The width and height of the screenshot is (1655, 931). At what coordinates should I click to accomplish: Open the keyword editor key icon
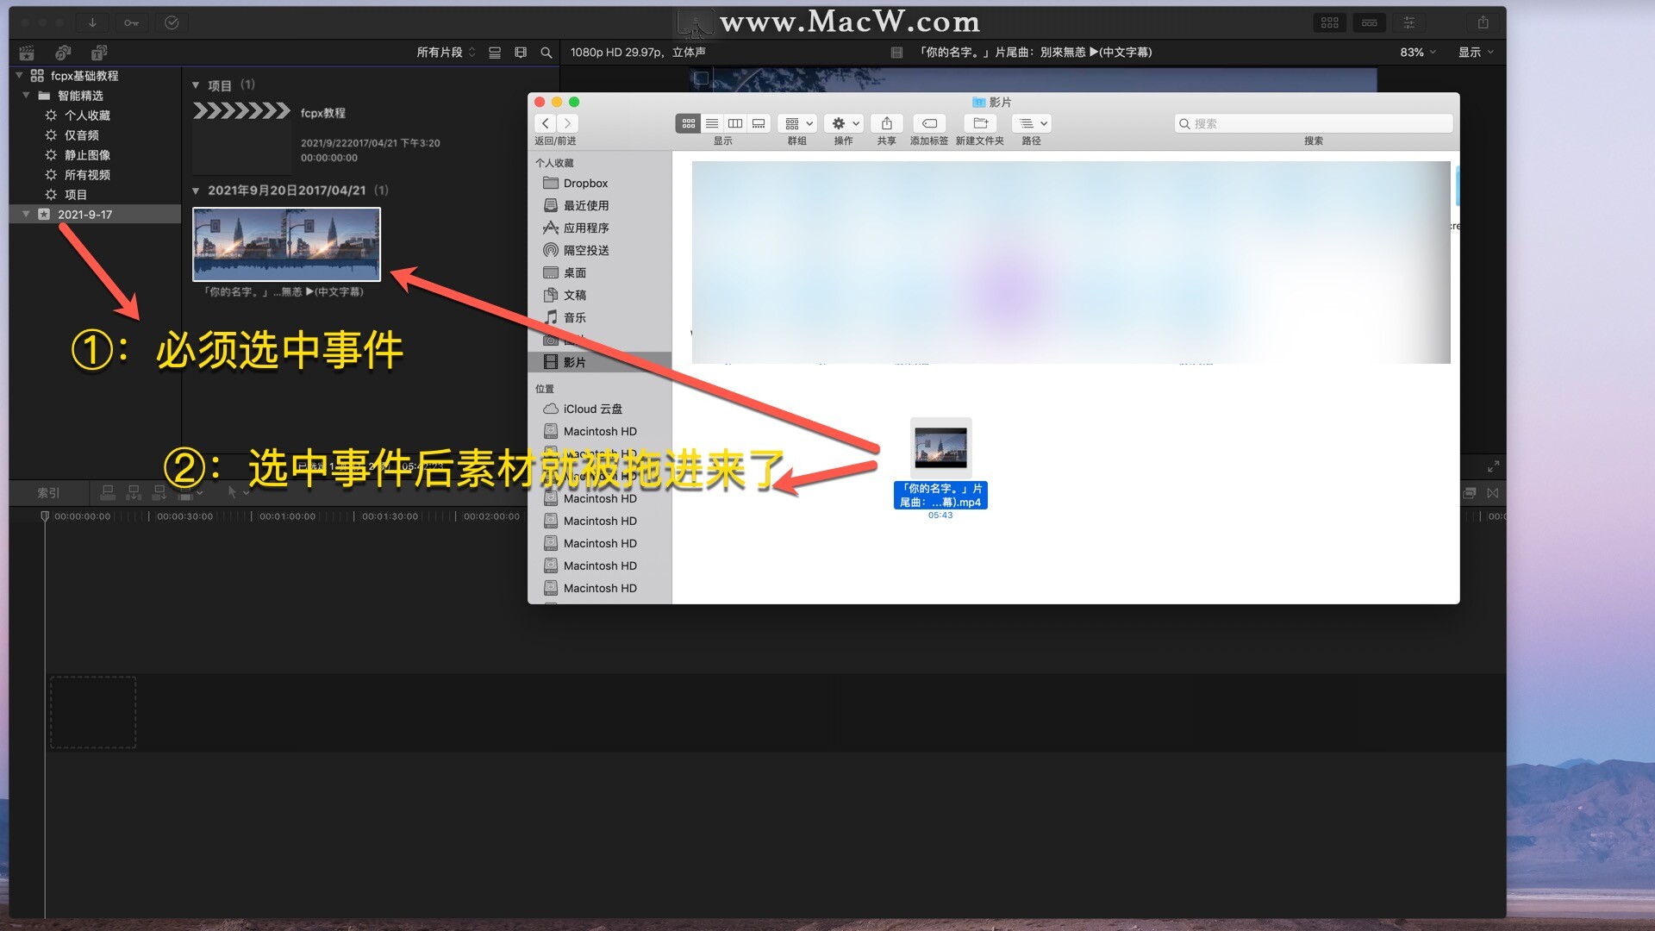[x=131, y=22]
